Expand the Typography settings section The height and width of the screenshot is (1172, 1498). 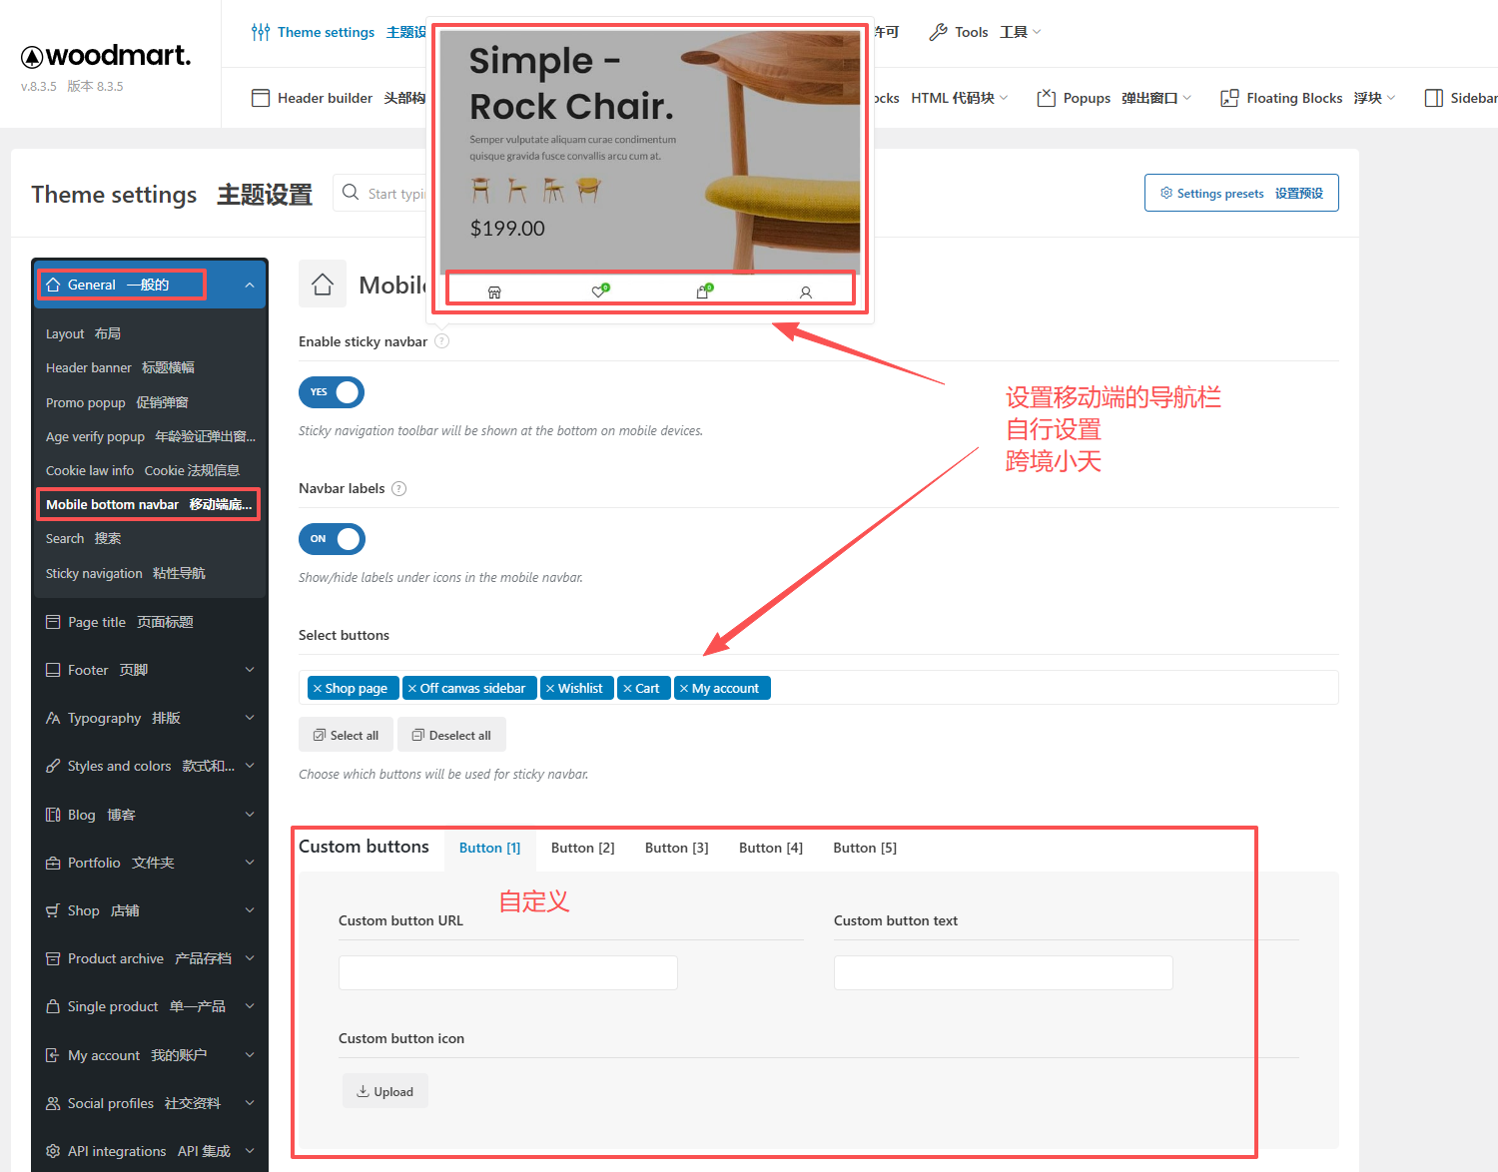click(x=250, y=718)
